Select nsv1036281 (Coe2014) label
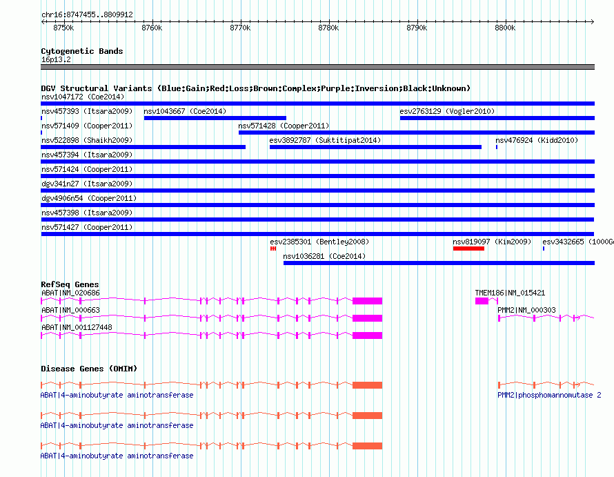The width and height of the screenshot is (614, 477). [x=324, y=256]
